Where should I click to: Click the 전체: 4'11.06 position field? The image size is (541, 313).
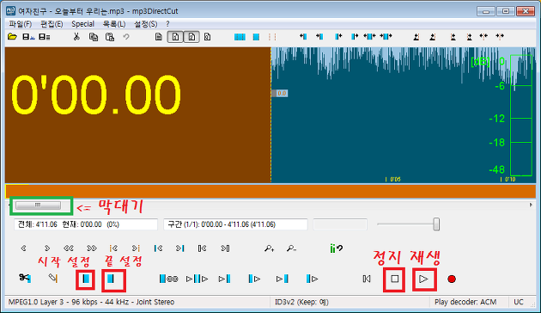pyautogui.click(x=86, y=224)
